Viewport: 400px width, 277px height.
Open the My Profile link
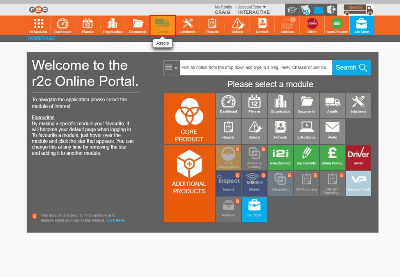(223, 7)
